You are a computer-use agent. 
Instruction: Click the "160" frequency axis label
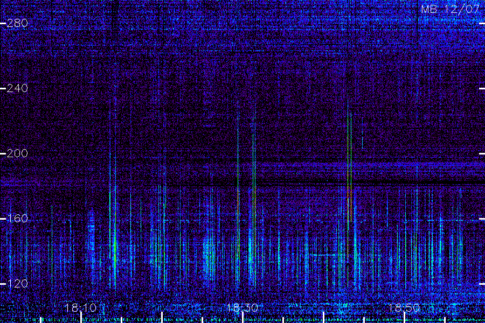pyautogui.click(x=17, y=219)
